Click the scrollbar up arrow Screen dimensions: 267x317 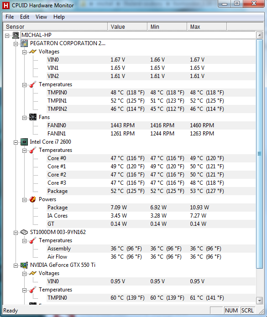(x=260, y=35)
